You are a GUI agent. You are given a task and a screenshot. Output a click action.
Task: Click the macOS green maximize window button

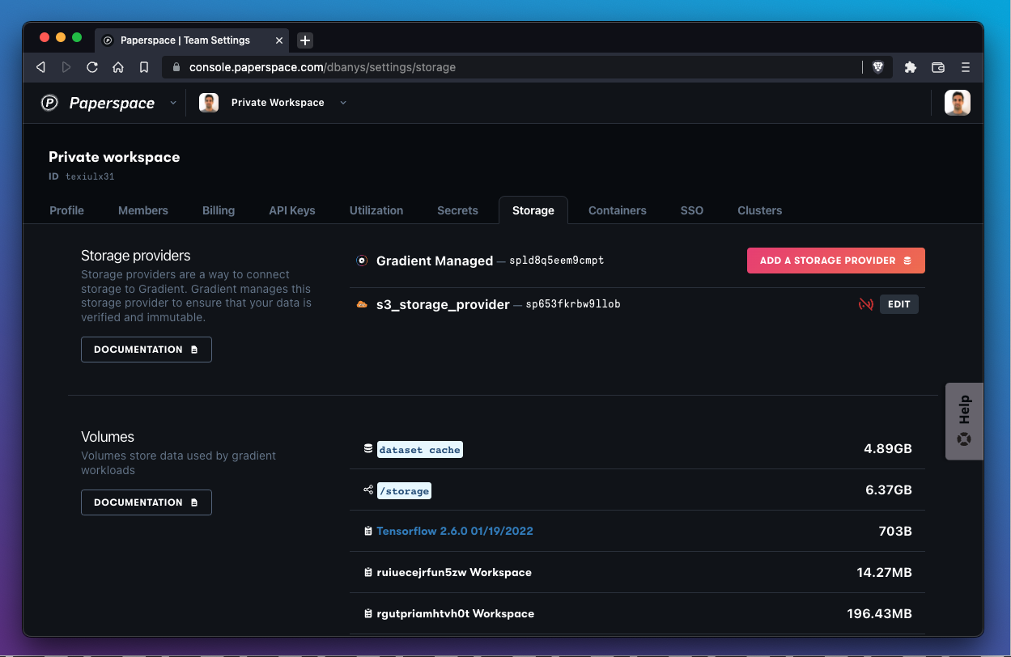(x=77, y=37)
